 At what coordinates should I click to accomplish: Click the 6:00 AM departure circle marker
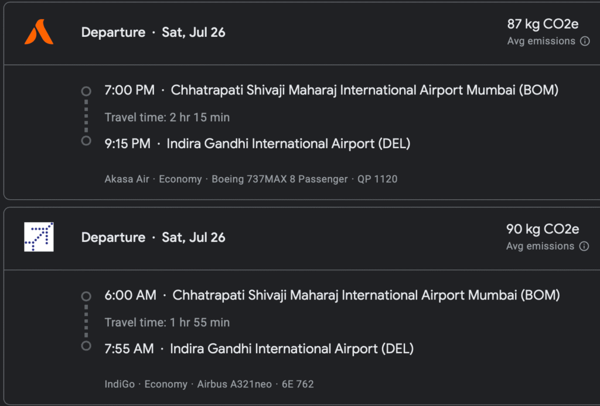tap(86, 296)
